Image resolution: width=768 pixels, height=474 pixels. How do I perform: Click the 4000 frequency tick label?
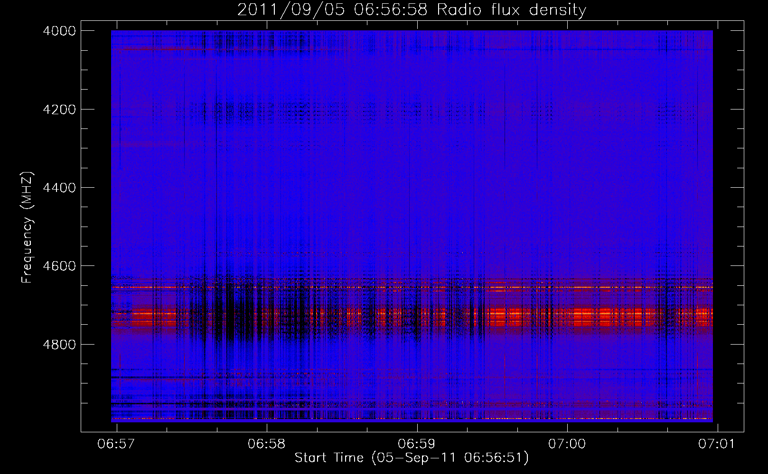pyautogui.click(x=59, y=31)
